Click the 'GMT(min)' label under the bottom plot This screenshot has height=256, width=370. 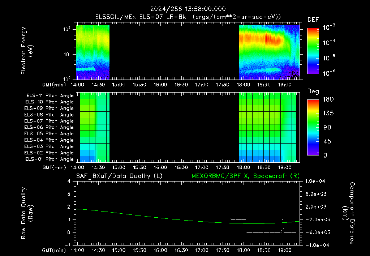tap(54, 250)
